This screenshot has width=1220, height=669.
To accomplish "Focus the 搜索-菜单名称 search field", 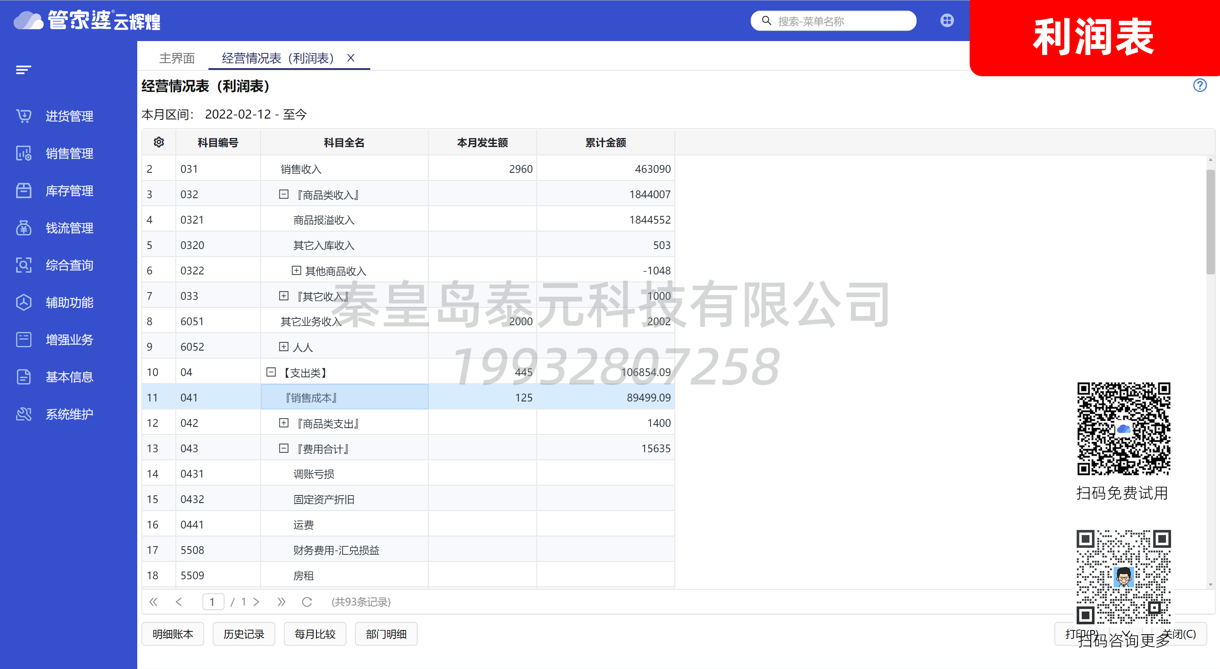I will click(834, 21).
